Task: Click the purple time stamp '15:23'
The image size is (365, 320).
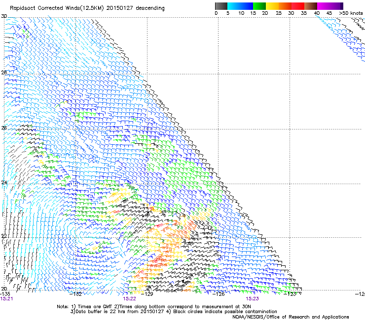Action: 253,299
